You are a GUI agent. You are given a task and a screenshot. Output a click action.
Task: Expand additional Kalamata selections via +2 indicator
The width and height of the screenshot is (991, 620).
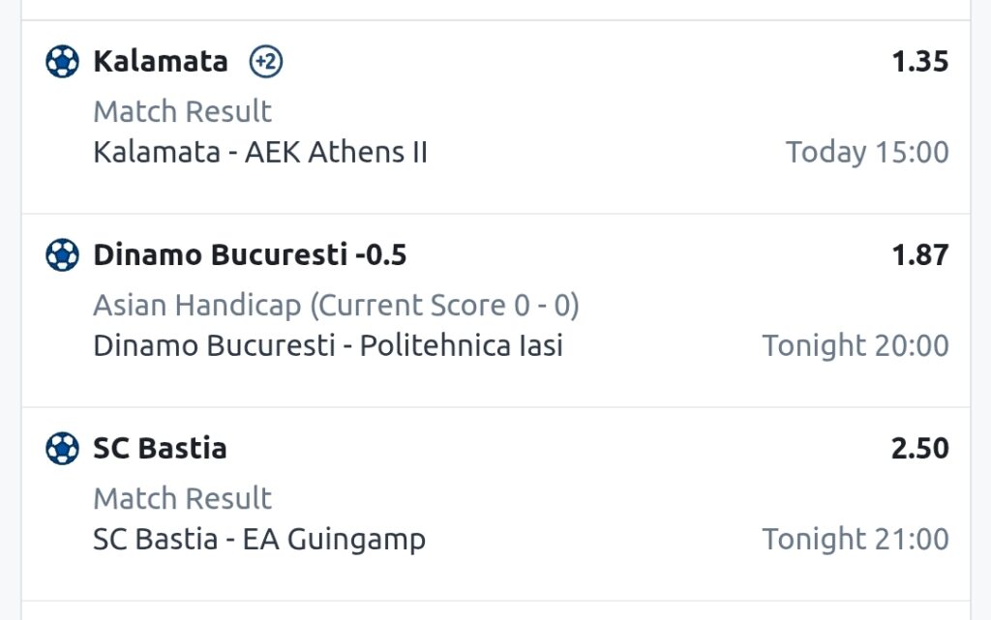click(266, 61)
